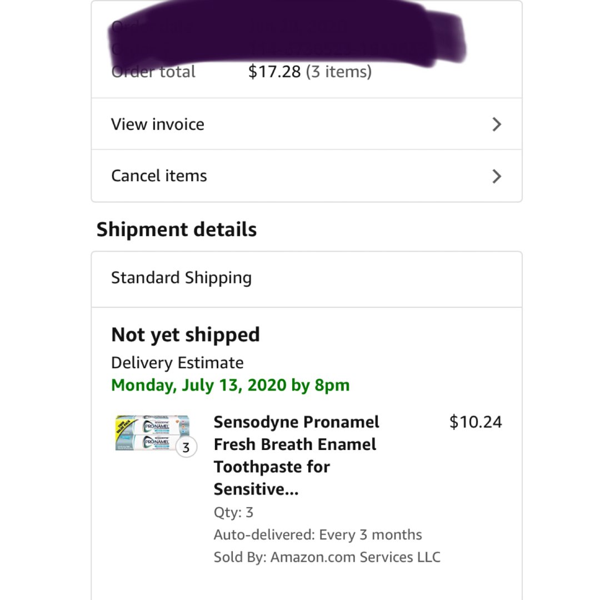The image size is (600, 600).
Task: Click the (3 items) count next to total
Action: (x=339, y=72)
